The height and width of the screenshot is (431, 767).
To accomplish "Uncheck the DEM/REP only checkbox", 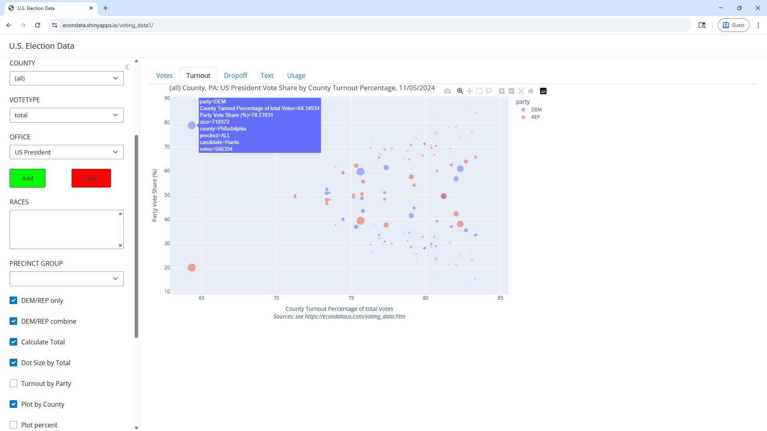I will tap(14, 301).
